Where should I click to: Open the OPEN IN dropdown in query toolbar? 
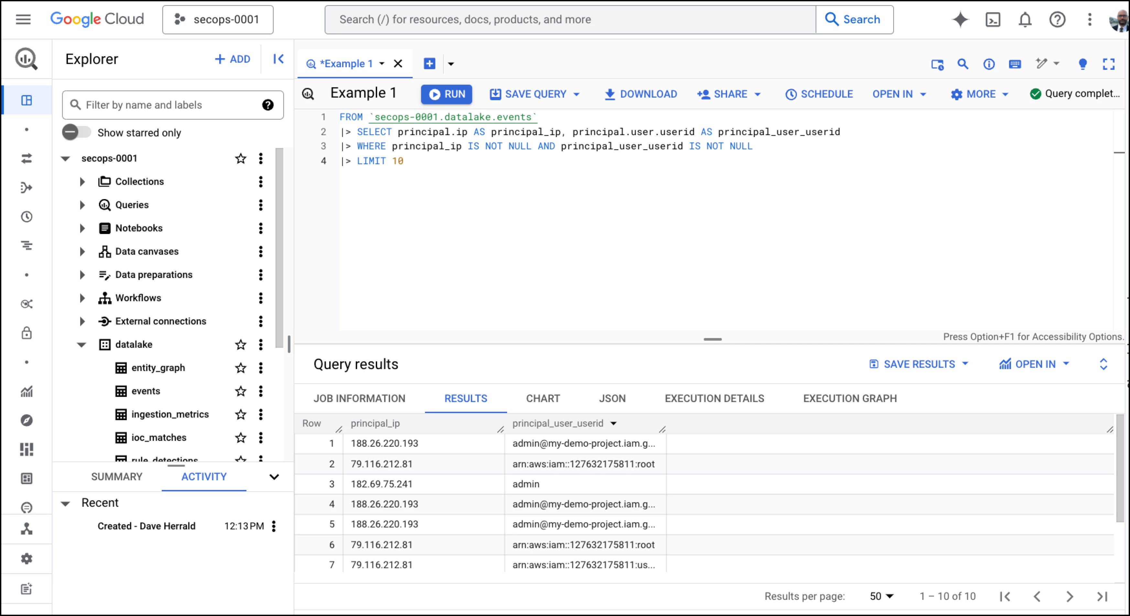point(899,94)
